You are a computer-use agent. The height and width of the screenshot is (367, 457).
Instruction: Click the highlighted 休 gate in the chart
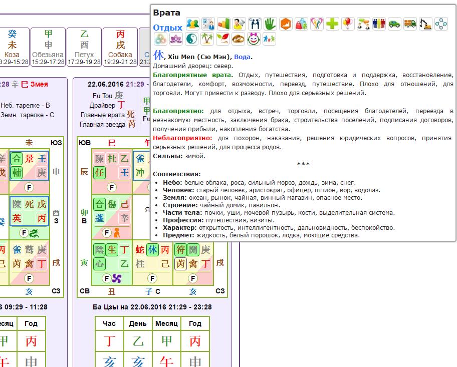click(x=152, y=250)
